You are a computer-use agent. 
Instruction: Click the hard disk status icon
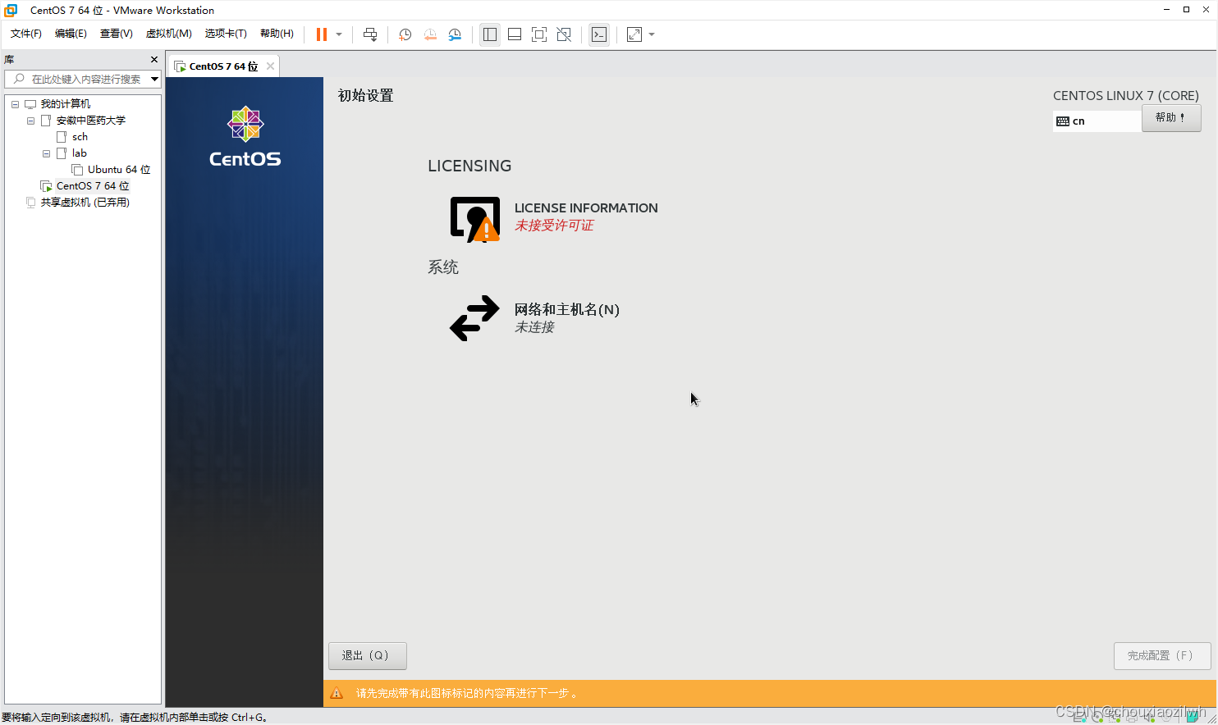(x=1078, y=717)
